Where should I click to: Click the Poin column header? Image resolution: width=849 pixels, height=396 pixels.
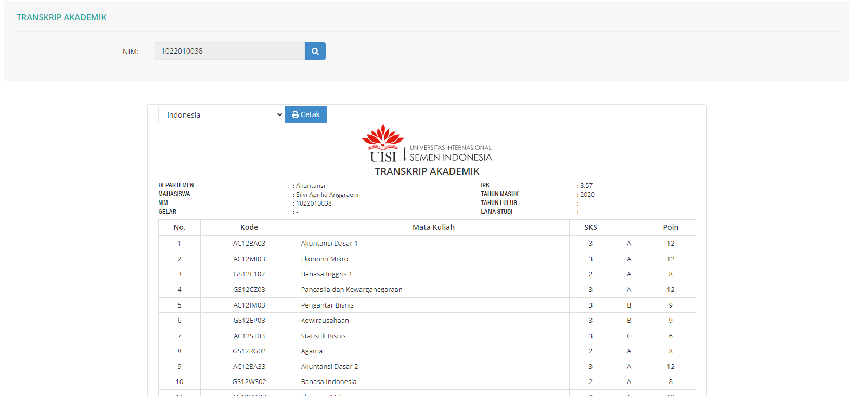(671, 227)
